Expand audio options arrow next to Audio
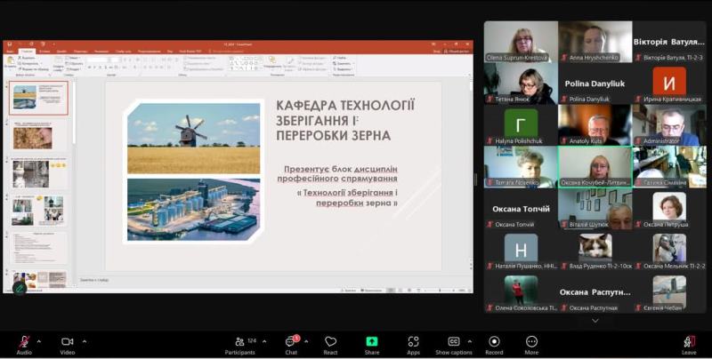This screenshot has height=359, width=712. pos(40,340)
